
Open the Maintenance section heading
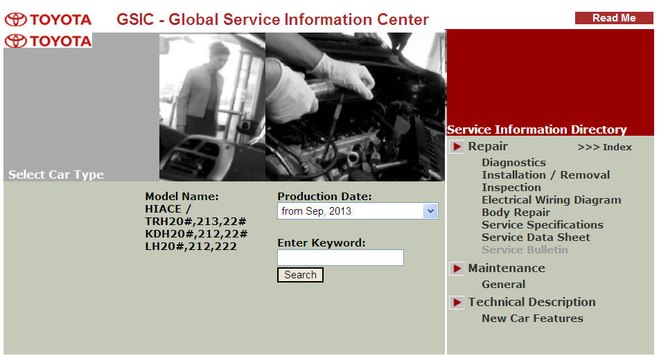[507, 268]
